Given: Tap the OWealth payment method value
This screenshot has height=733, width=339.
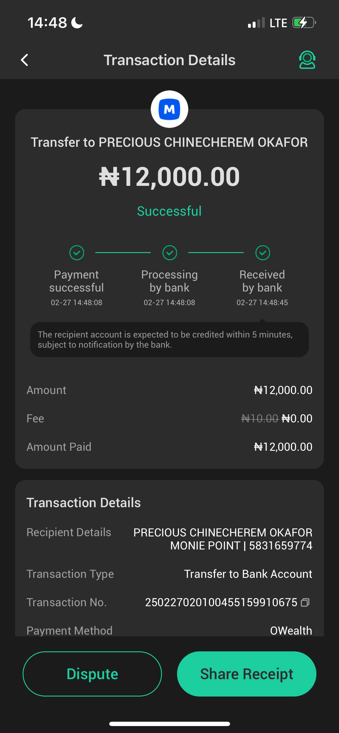Looking at the screenshot, I should 291,631.
